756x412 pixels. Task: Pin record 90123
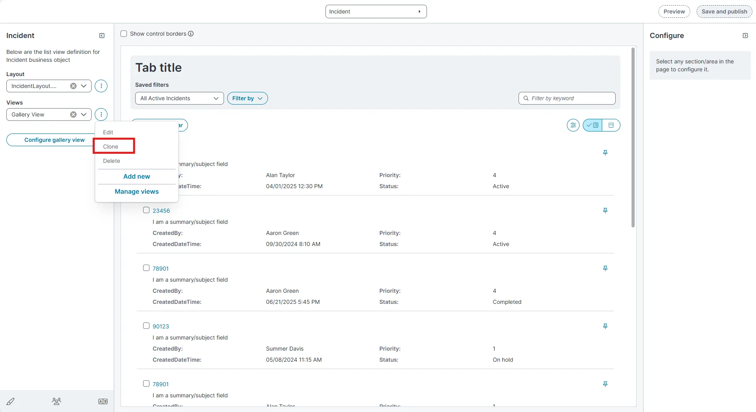click(605, 326)
